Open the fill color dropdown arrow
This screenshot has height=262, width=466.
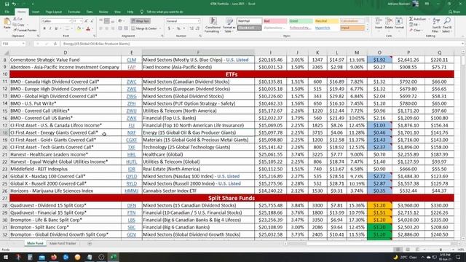click(82, 29)
